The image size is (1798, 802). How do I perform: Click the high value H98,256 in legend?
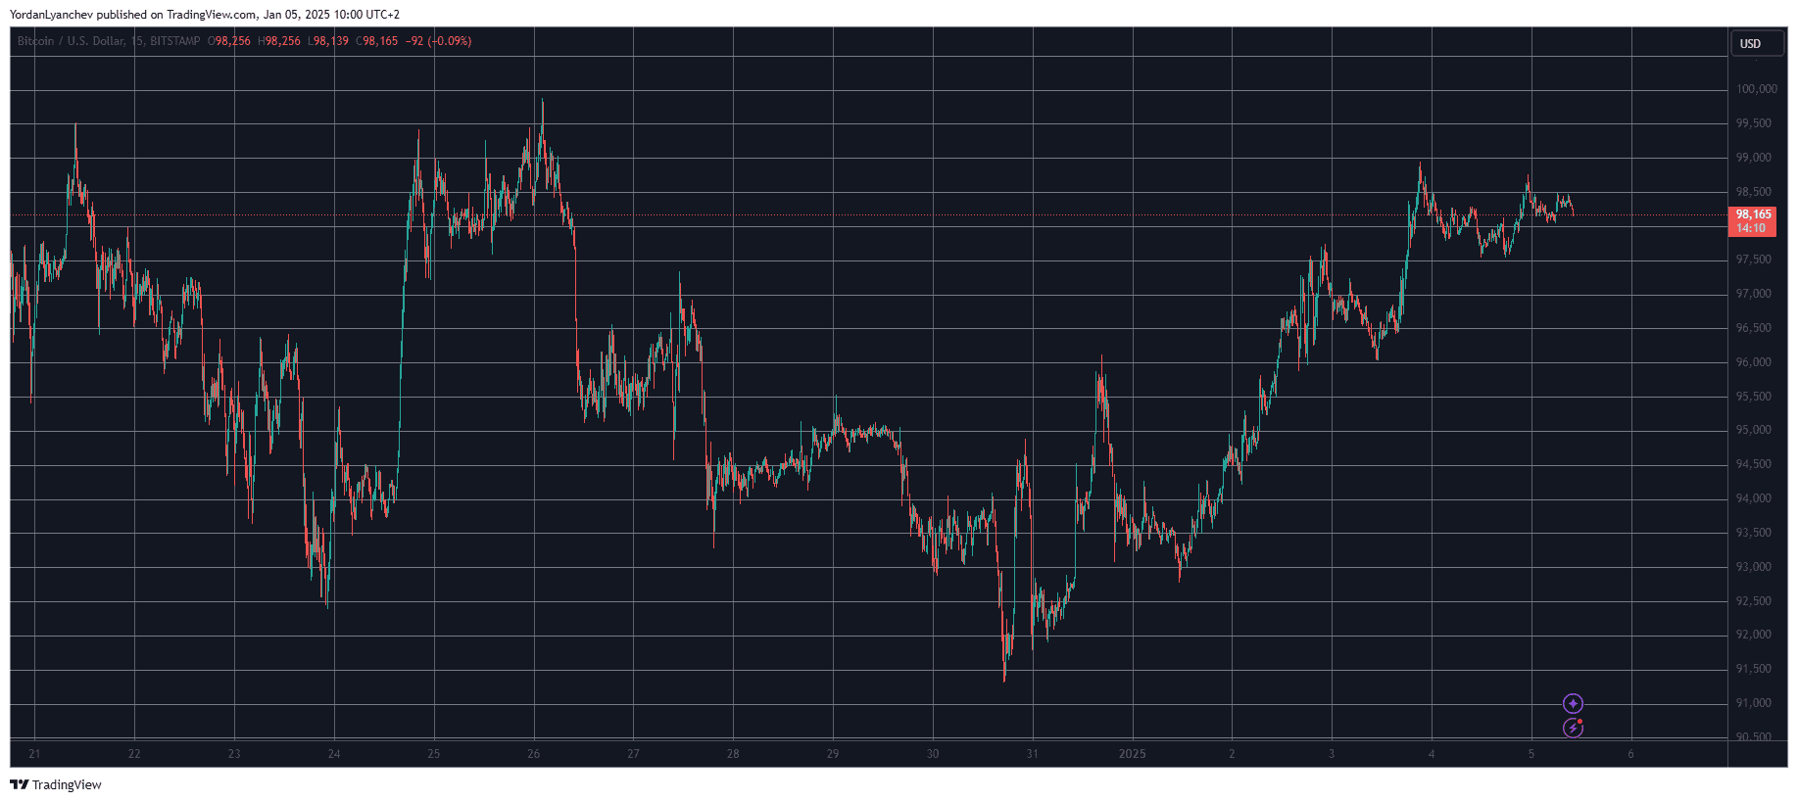pos(279,41)
